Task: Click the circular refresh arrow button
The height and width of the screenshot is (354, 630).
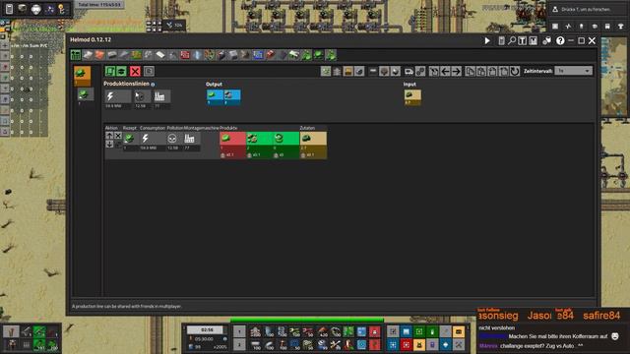Action: tap(515, 72)
